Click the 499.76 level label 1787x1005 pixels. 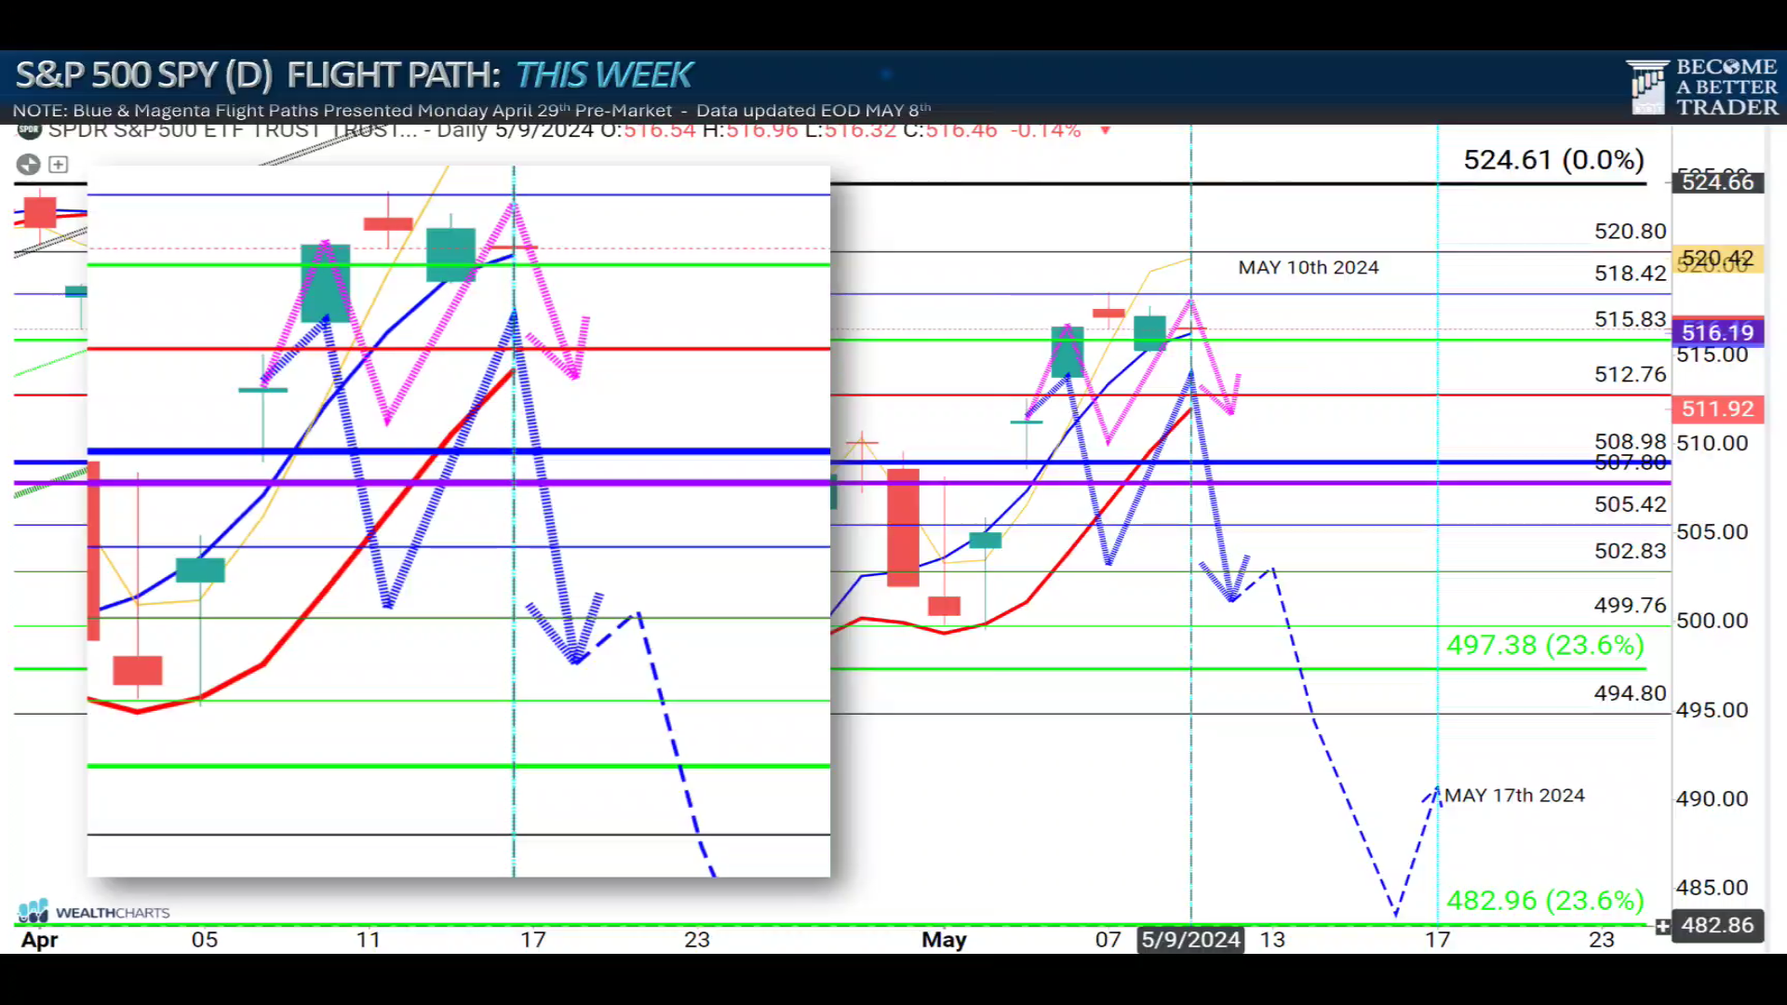(1630, 606)
